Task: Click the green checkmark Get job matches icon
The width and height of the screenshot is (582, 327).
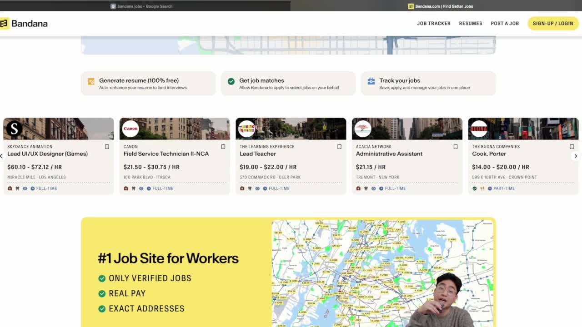Action: [231, 81]
